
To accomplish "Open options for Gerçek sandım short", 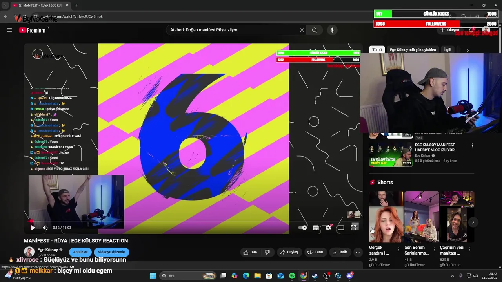I will pyautogui.click(x=399, y=249).
